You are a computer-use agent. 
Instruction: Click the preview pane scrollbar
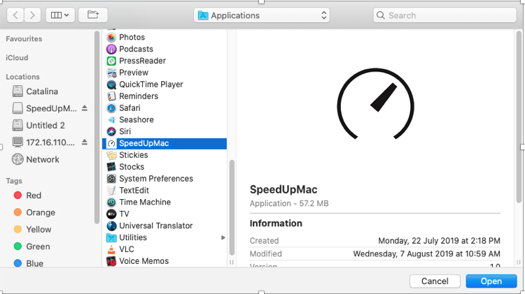point(519,117)
